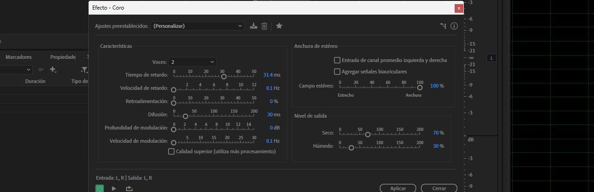Play the preview in the Coro dialog

114,188
